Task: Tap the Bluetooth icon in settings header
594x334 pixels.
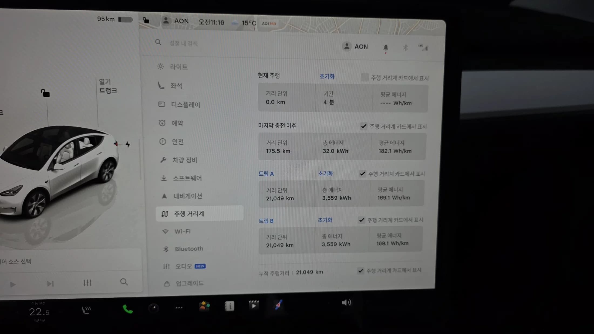Action: [405, 48]
